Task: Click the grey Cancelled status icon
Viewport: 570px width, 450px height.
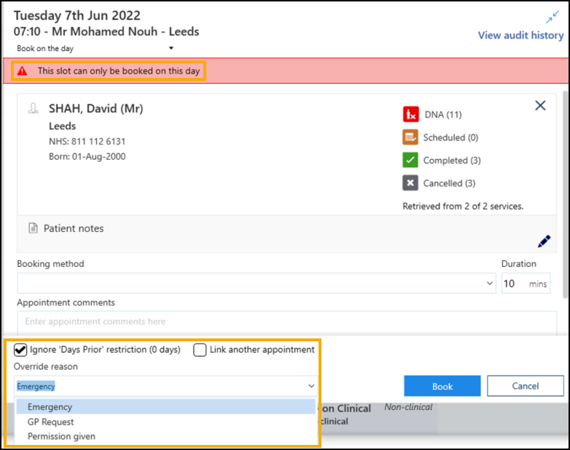Action: click(x=411, y=183)
